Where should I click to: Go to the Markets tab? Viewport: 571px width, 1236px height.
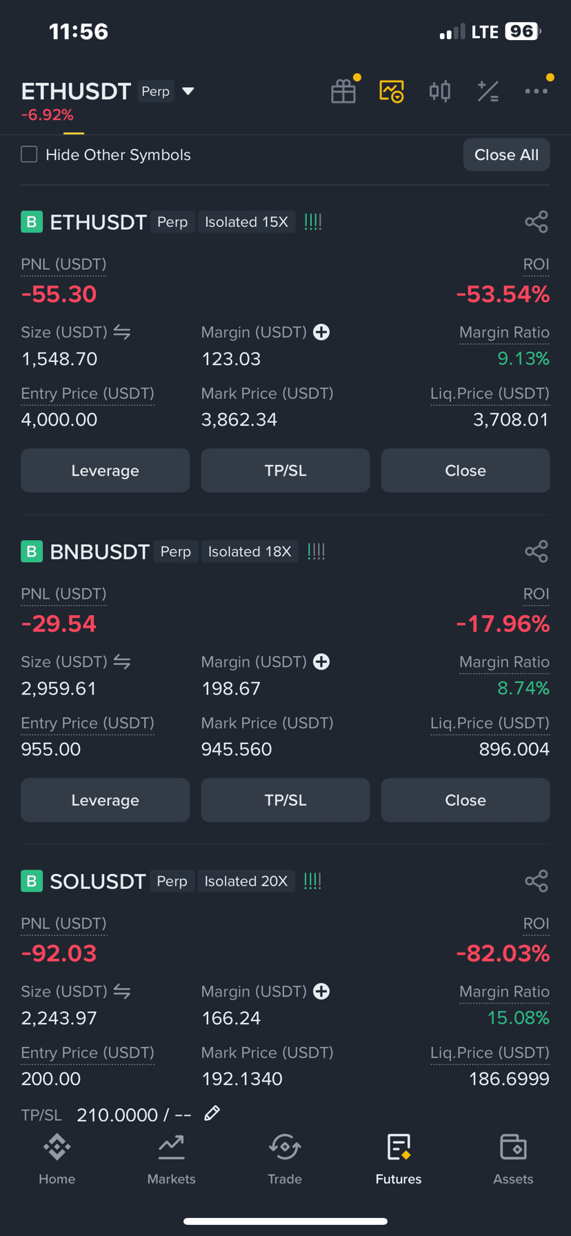(x=171, y=1160)
